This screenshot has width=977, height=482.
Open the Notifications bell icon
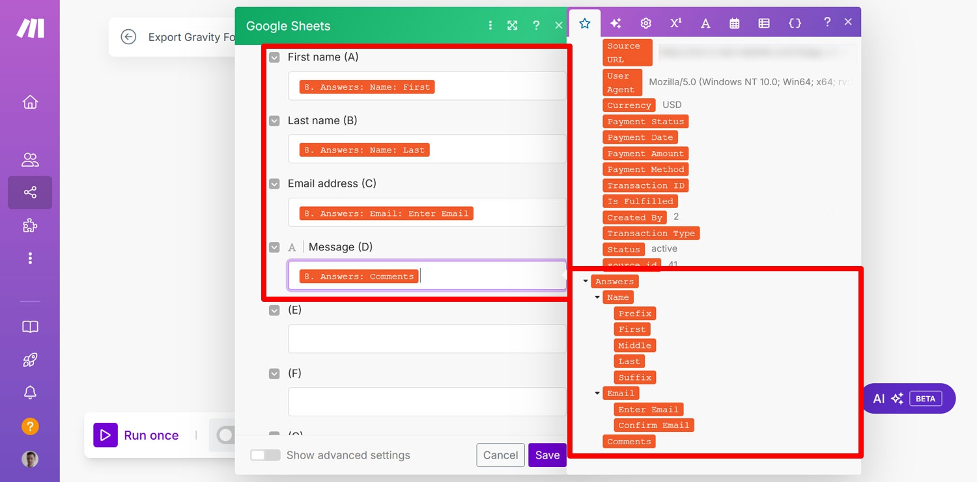[x=30, y=392]
